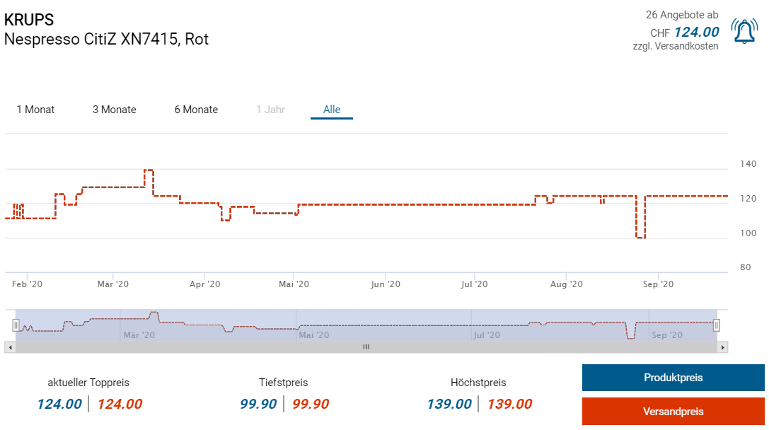The image size is (769, 430).
Task: Click the Nespresso CitiZ XN7415 product title
Action: (106, 39)
